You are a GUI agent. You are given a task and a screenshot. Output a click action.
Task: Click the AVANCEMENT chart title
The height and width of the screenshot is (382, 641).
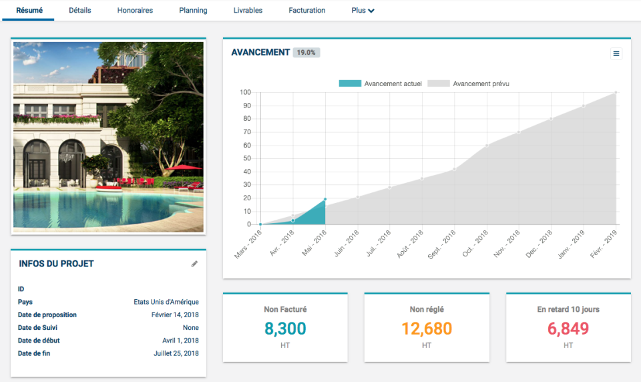pos(260,52)
